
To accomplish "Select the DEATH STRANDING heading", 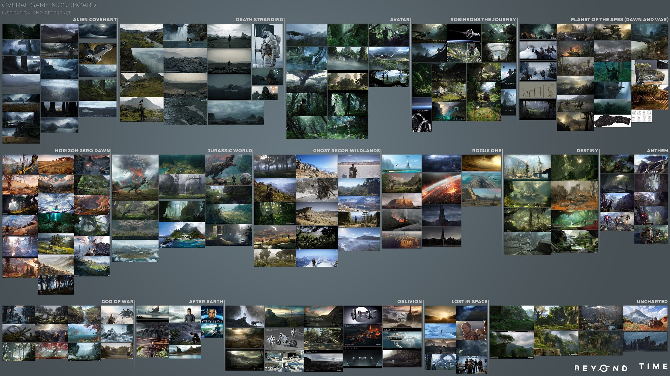I will click(259, 19).
